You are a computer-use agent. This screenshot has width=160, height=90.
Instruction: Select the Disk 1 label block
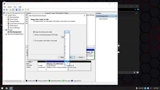[31, 66]
